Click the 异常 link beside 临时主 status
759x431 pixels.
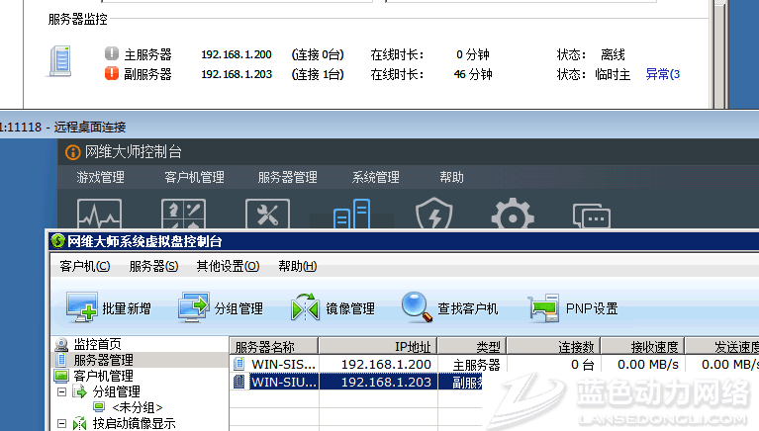662,74
